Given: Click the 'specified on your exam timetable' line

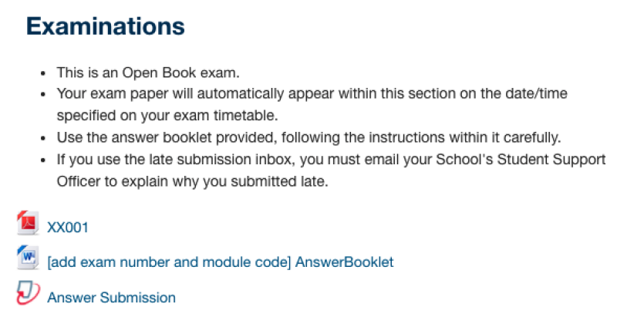Looking at the screenshot, I should (x=167, y=116).
